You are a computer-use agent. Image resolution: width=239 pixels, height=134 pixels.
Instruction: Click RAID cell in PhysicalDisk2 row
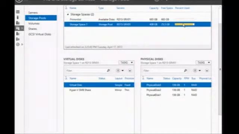click(x=194, y=90)
